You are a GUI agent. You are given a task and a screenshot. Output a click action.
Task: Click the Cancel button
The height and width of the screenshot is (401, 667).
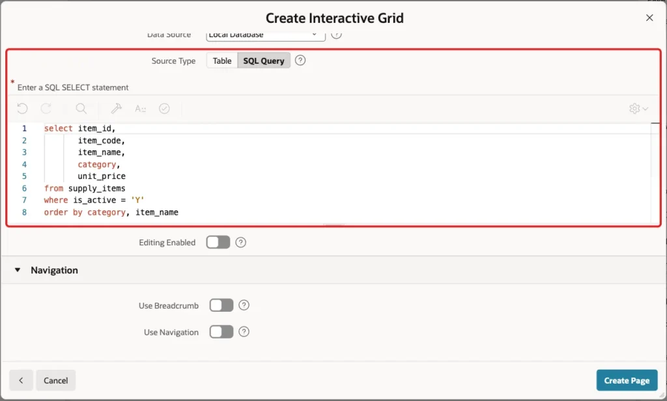tap(56, 380)
